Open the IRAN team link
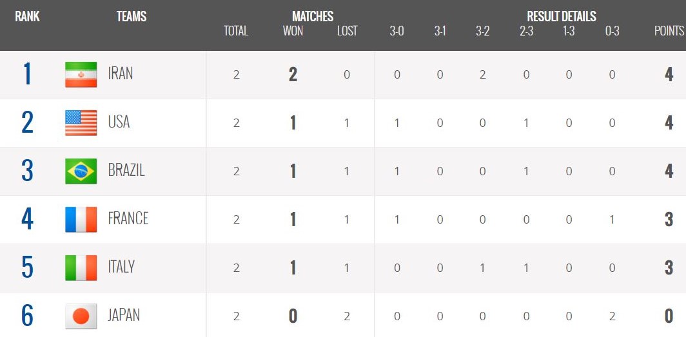Viewport: 686px width, 337px height. point(121,74)
